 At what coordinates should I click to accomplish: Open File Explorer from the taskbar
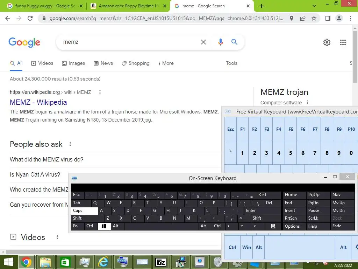tap(45, 262)
